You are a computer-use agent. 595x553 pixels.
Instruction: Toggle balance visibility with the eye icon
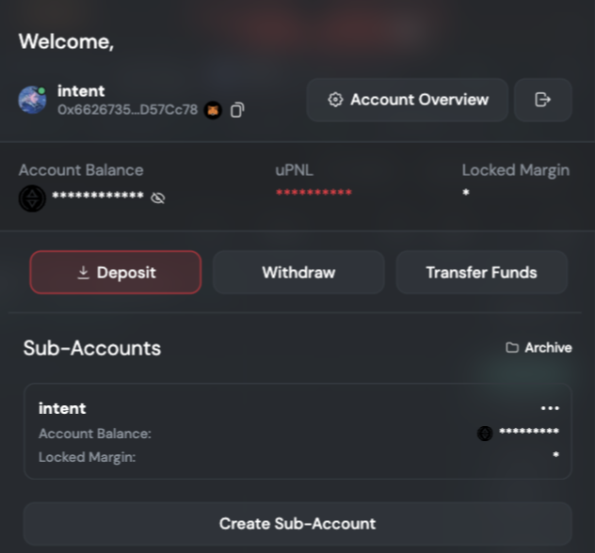pyautogui.click(x=158, y=197)
